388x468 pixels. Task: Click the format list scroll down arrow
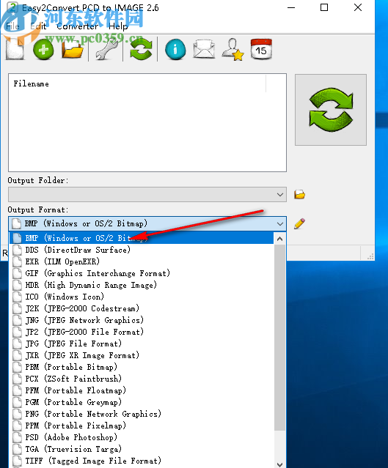279,464
